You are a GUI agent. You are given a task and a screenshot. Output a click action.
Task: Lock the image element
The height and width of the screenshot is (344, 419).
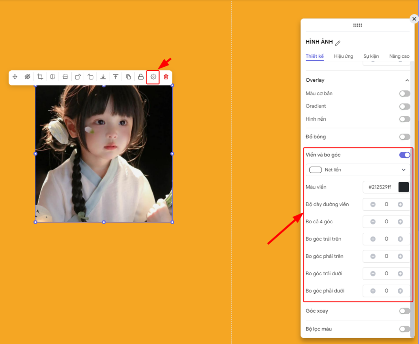[x=141, y=77]
